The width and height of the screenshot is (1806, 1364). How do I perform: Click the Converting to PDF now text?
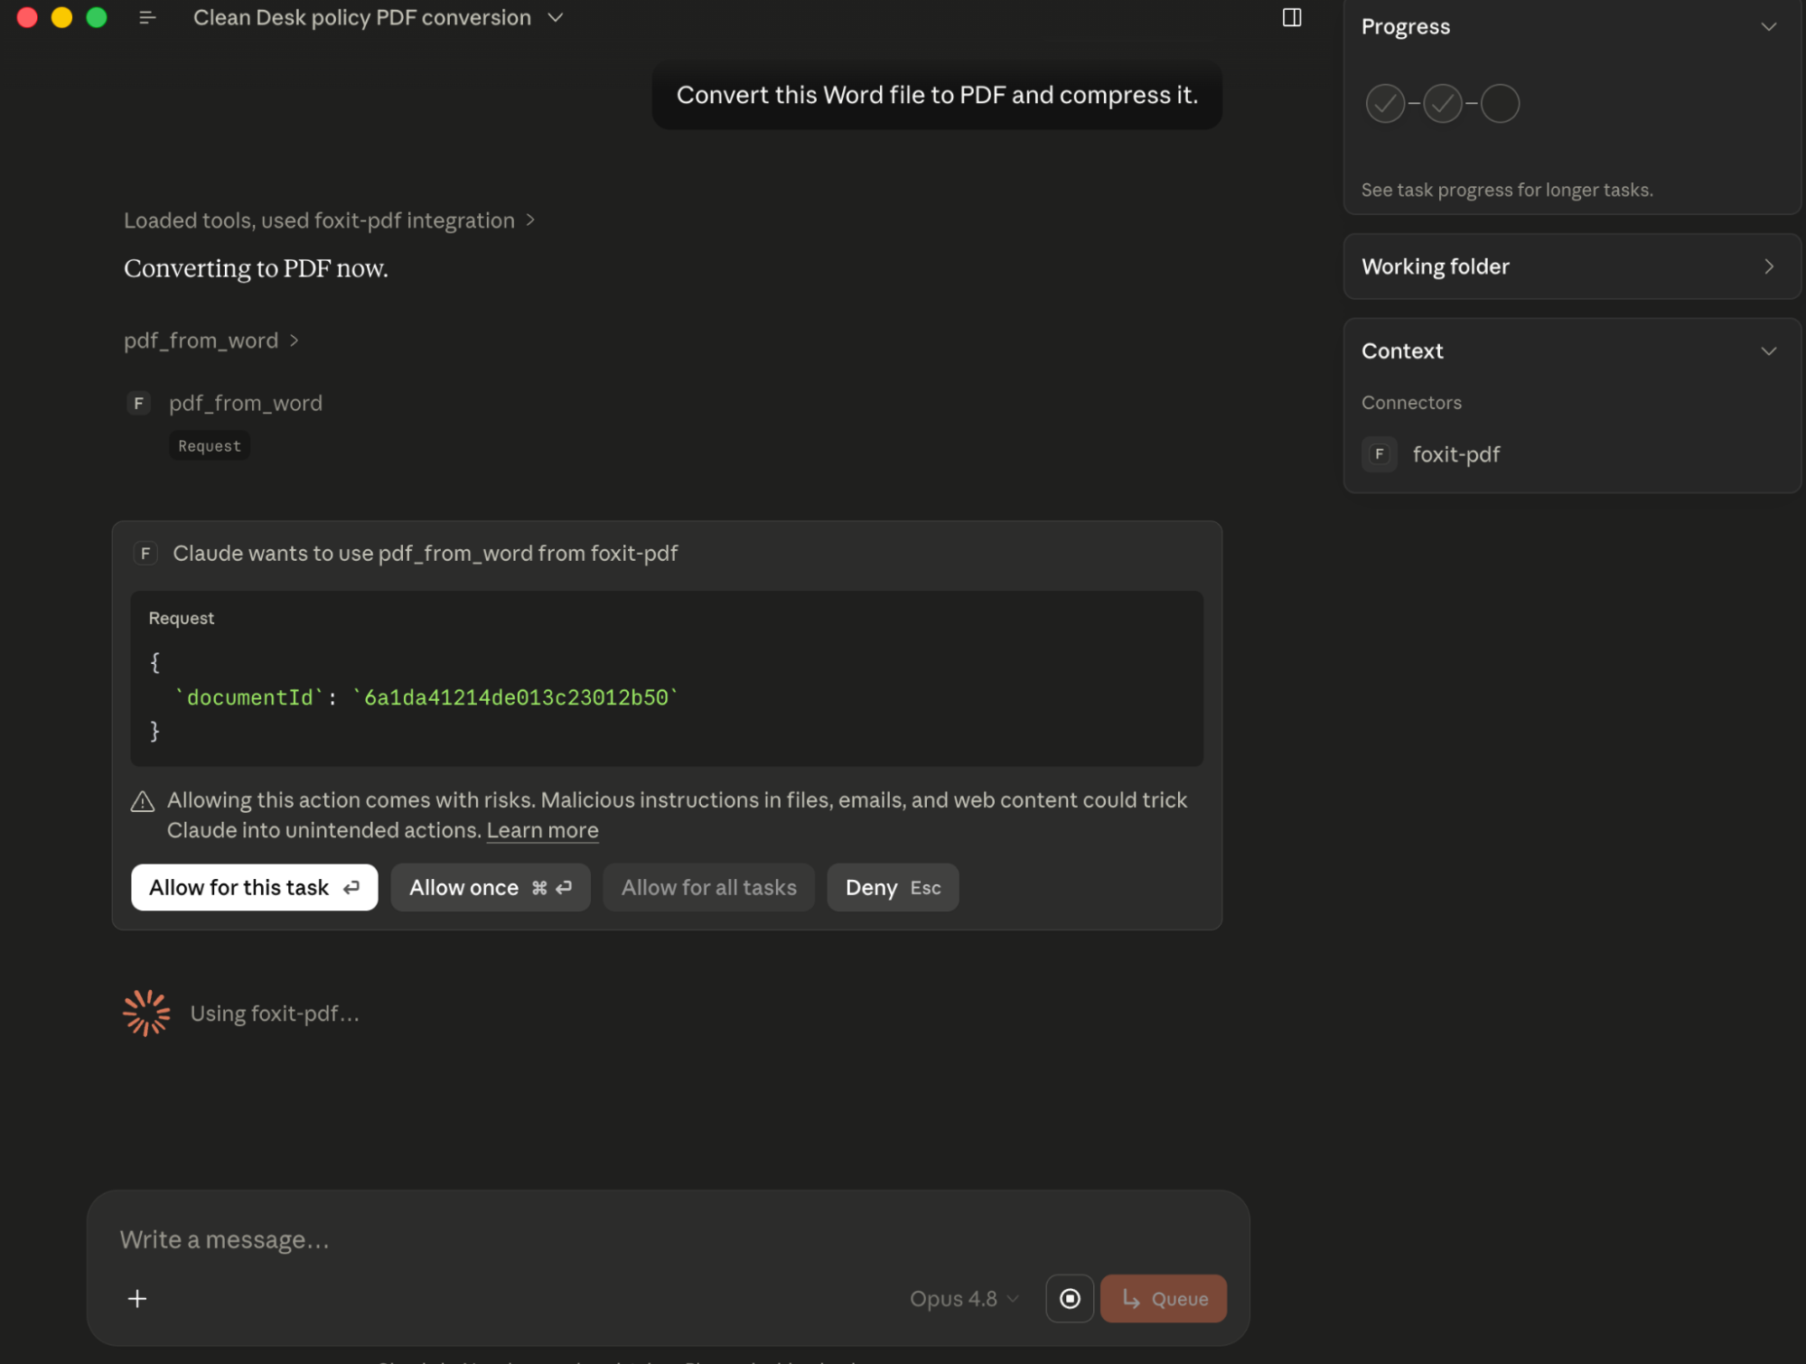[x=256, y=268]
